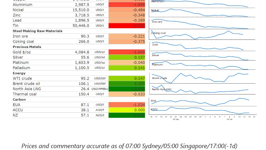Click the Carbon section heading
The width and height of the screenshot is (266, 150).
click(19, 100)
